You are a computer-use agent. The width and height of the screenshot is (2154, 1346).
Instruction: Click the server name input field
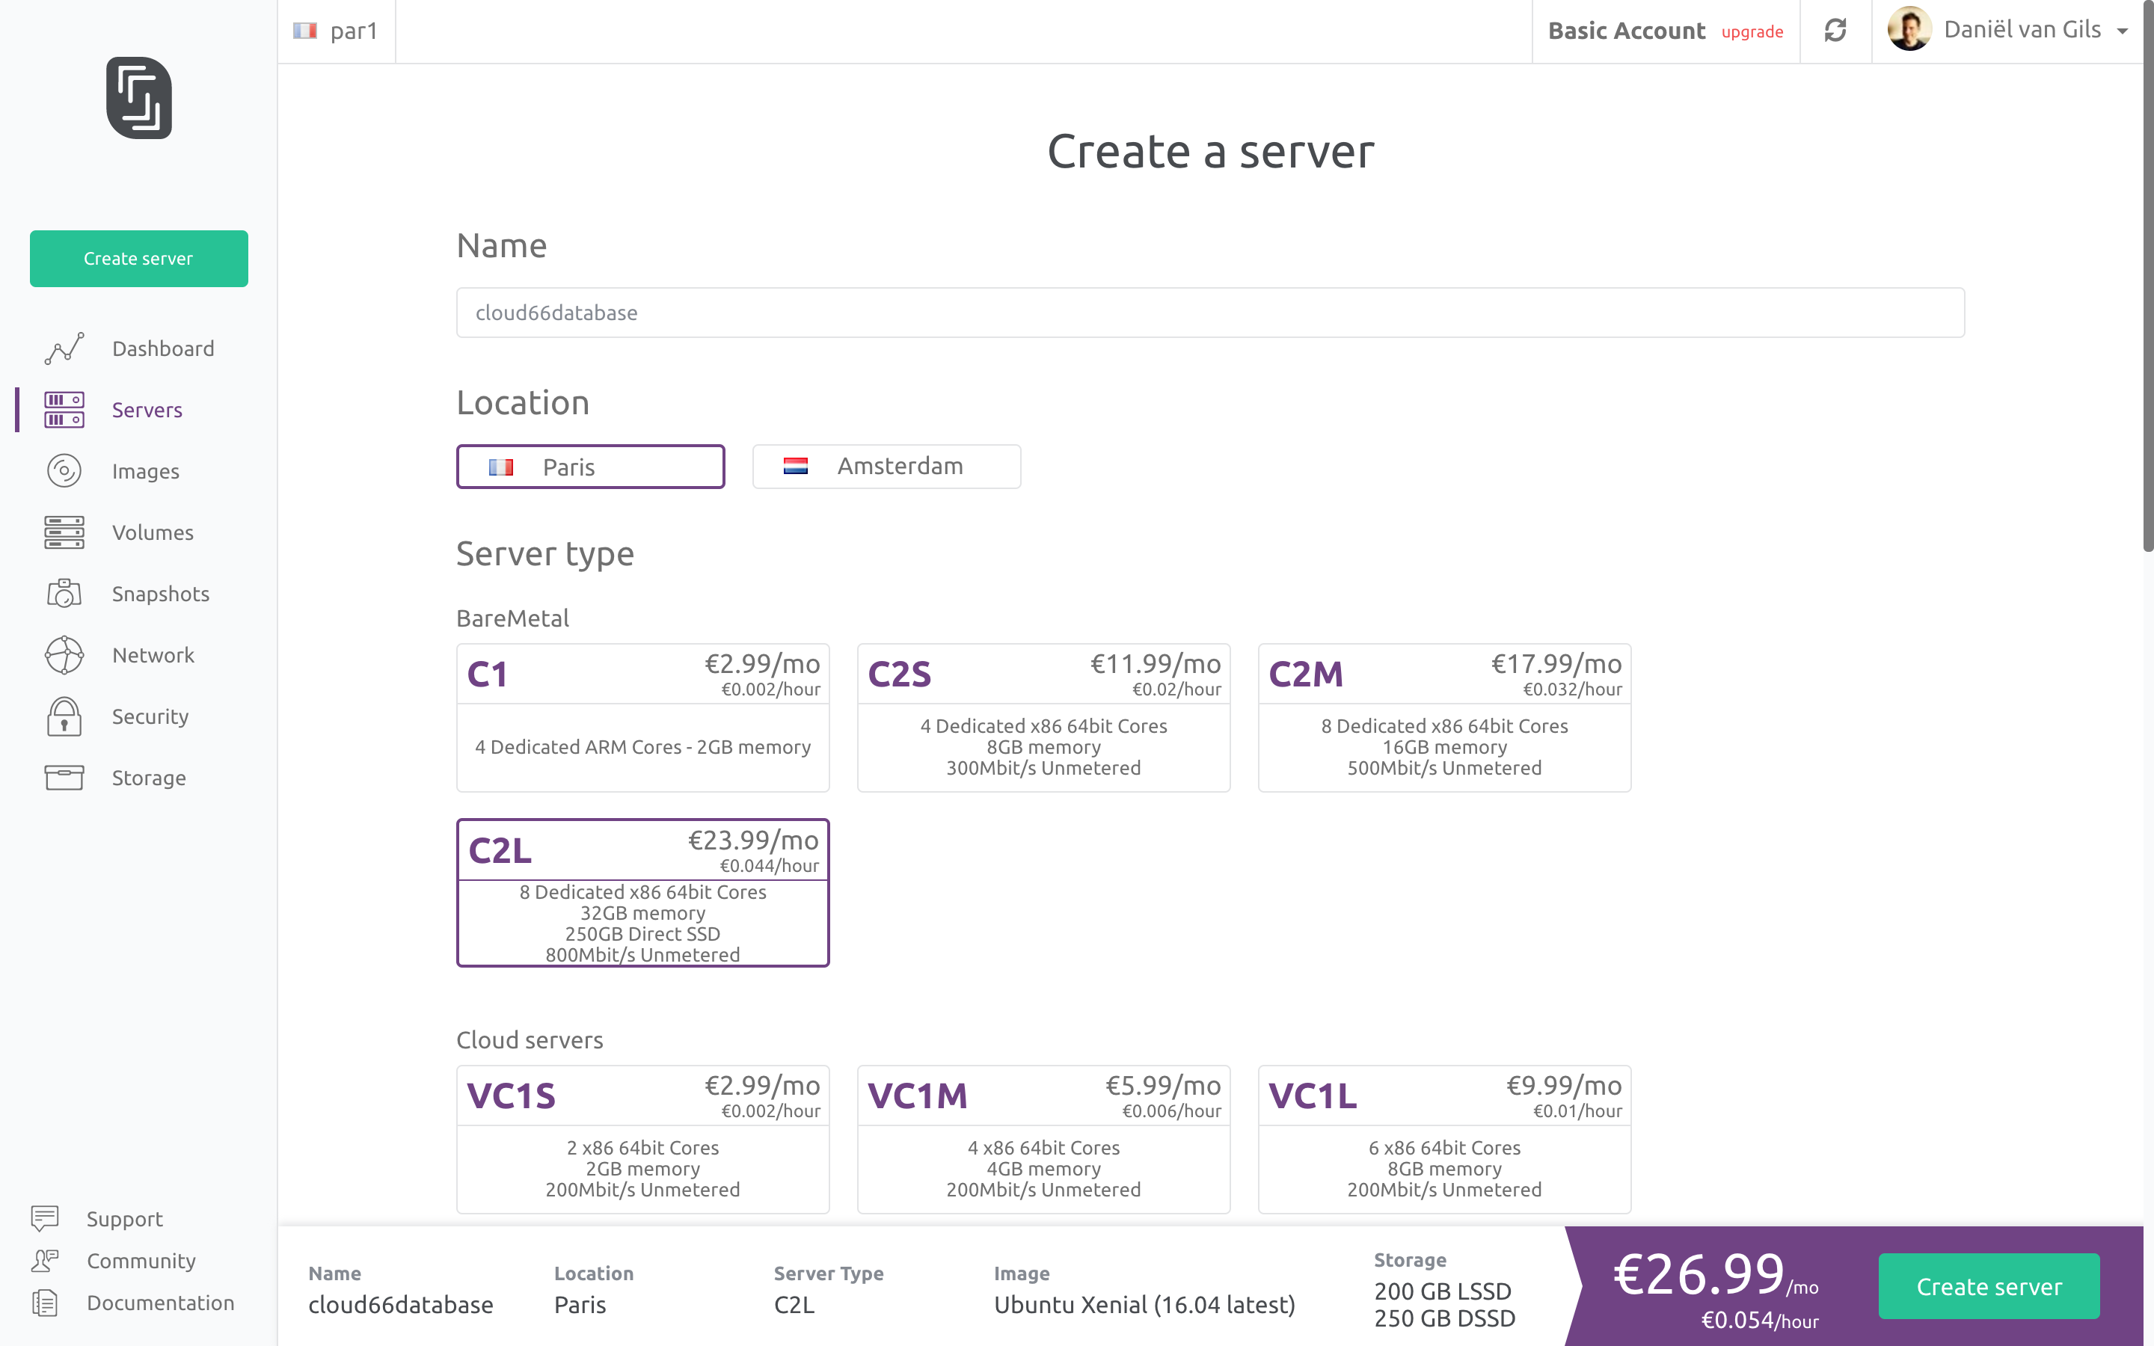(1211, 313)
